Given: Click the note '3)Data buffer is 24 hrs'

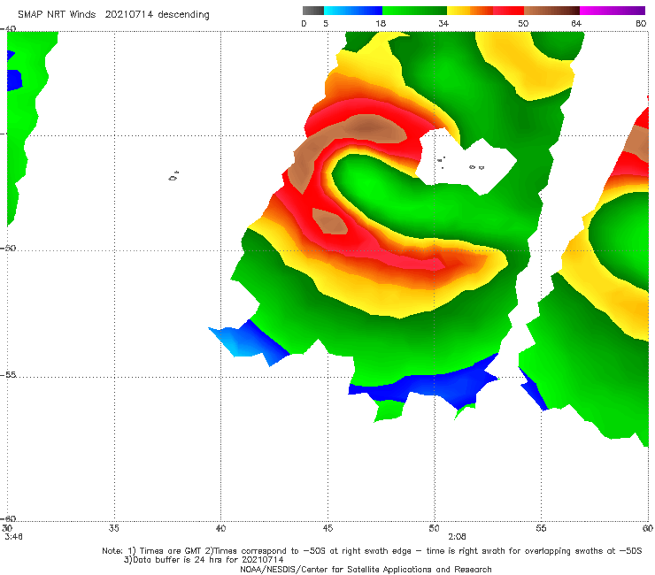Looking at the screenshot, I should [204, 560].
